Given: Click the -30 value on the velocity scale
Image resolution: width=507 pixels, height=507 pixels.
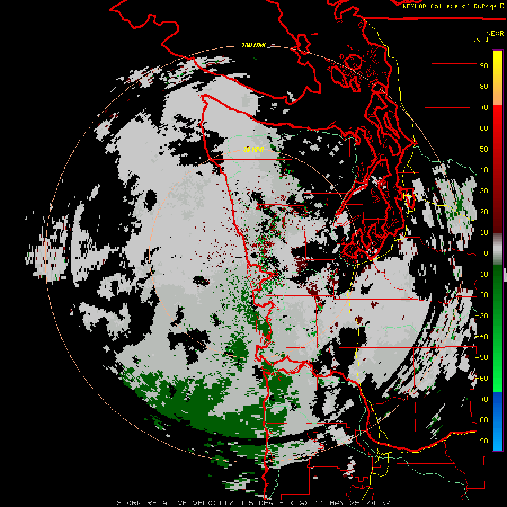Looking at the screenshot, I should pos(482,316).
